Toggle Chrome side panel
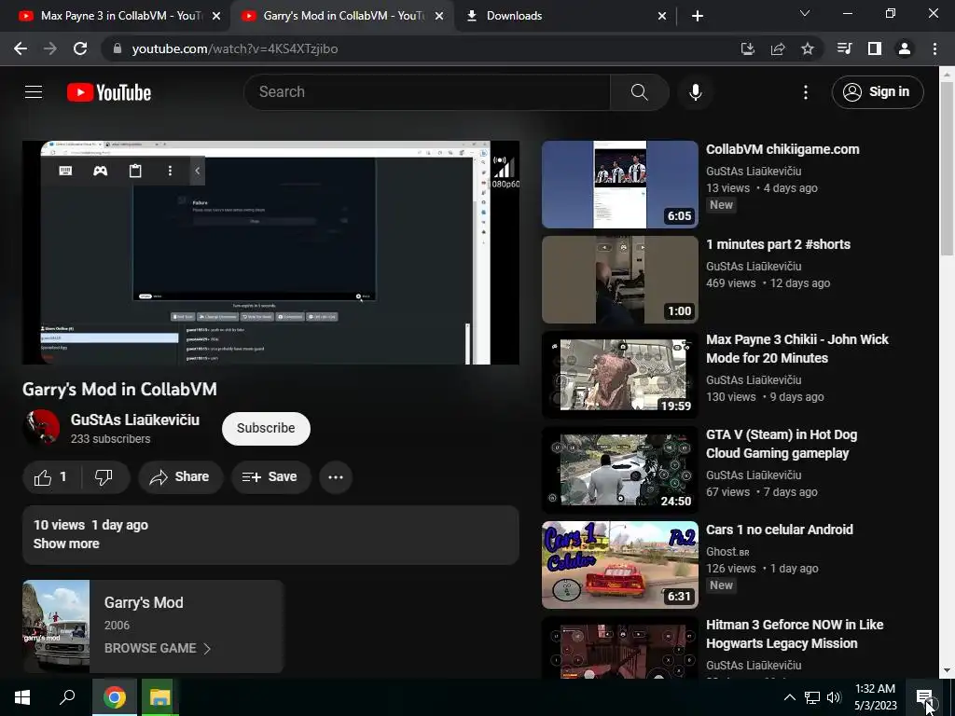 (875, 48)
